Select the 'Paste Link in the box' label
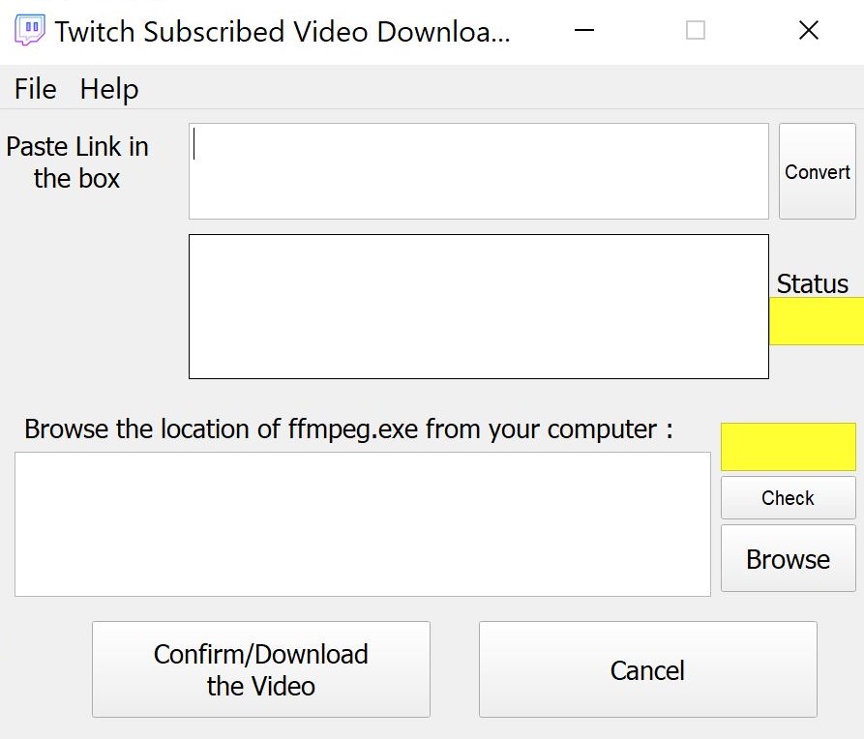The height and width of the screenshot is (739, 864). pos(77,163)
